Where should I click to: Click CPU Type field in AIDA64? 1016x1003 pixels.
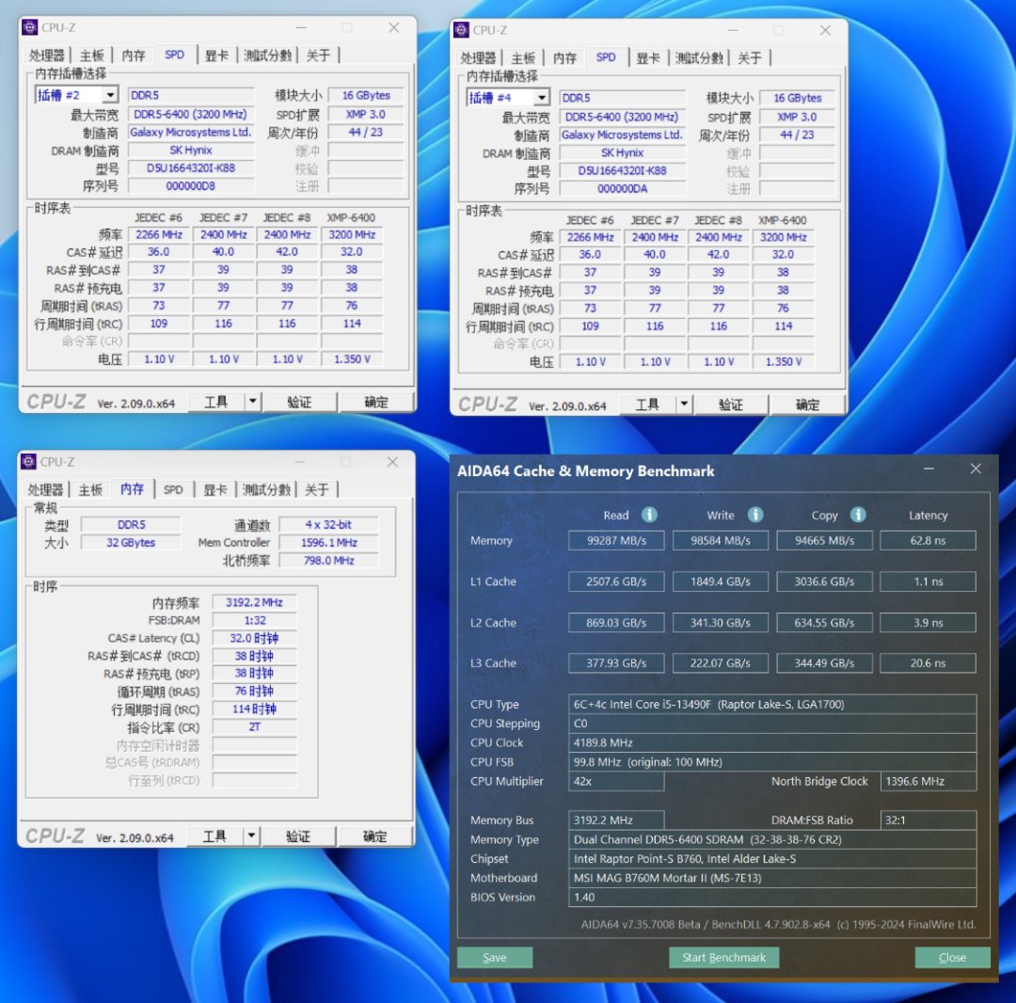[772, 705]
